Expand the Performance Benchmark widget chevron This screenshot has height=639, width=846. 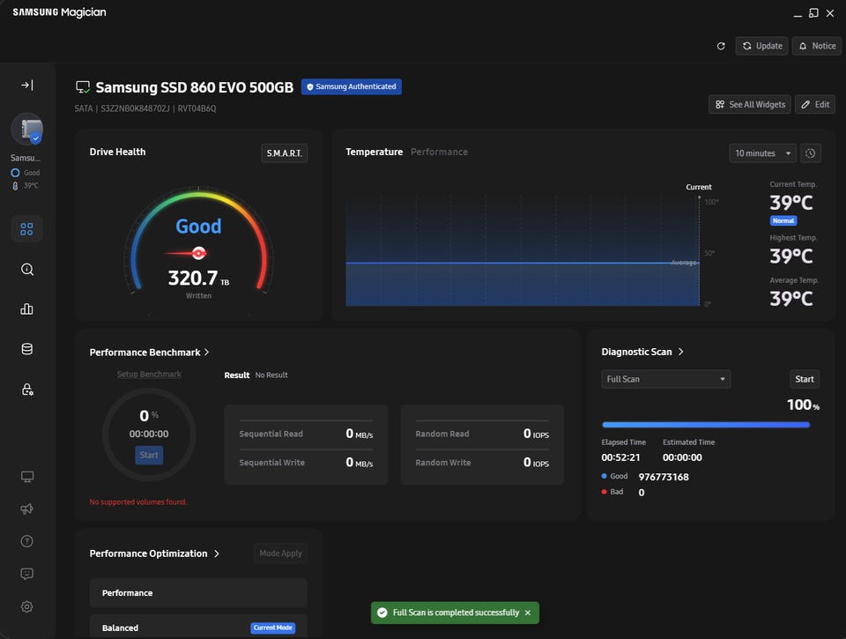click(x=206, y=352)
